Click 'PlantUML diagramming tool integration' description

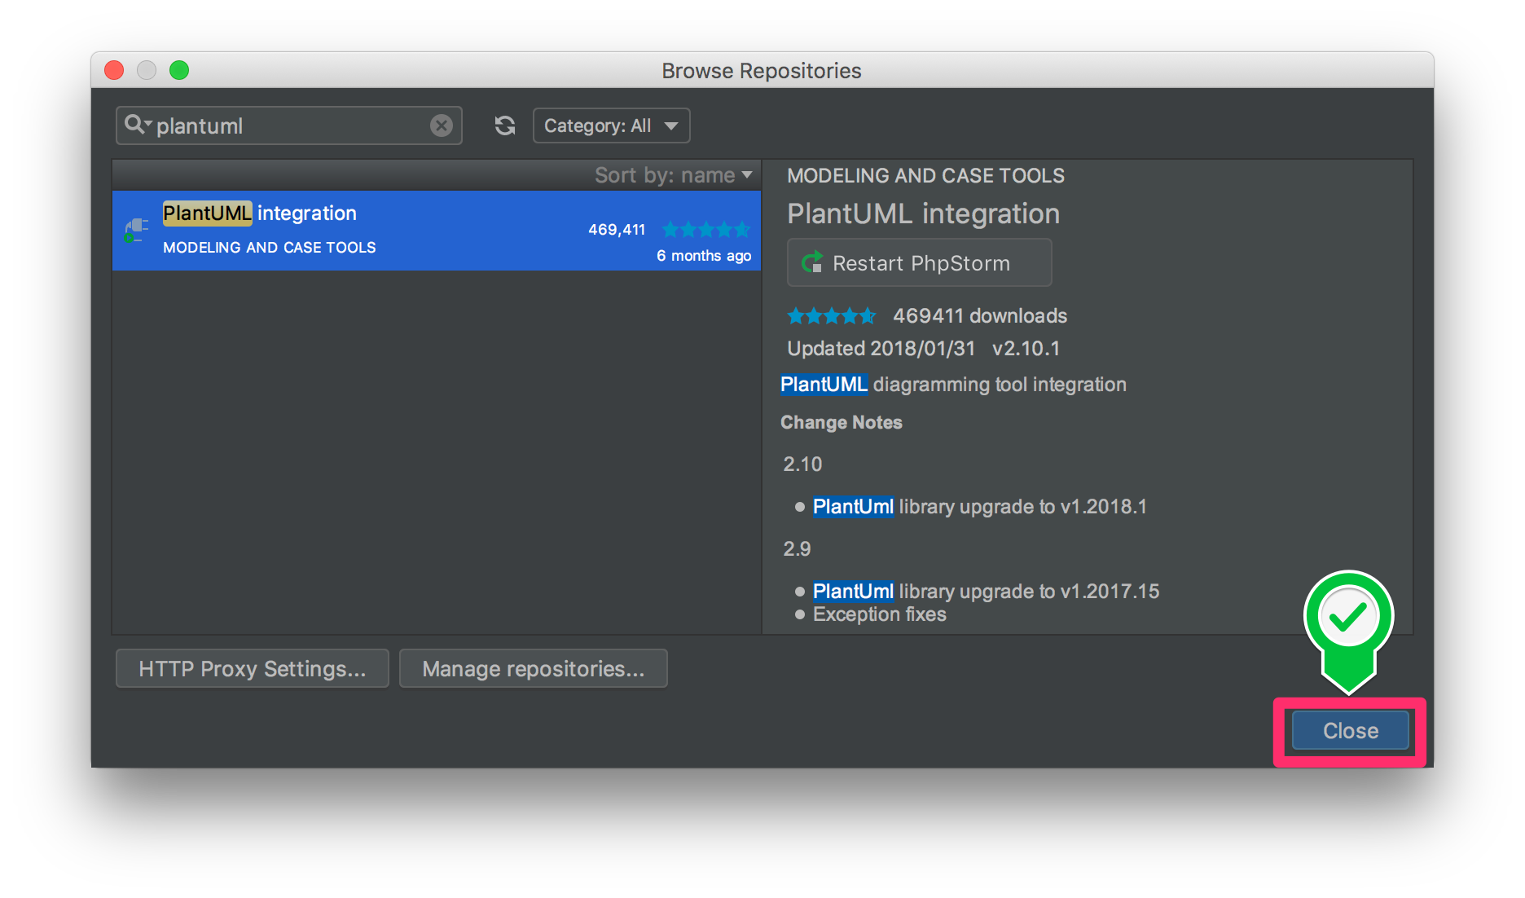click(953, 385)
